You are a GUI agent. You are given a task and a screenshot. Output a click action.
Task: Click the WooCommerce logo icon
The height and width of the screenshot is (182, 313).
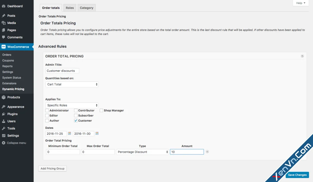point(4,47)
